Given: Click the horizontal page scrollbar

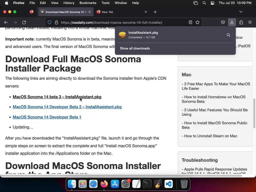Looking at the screenshot, I should tap(121, 176).
